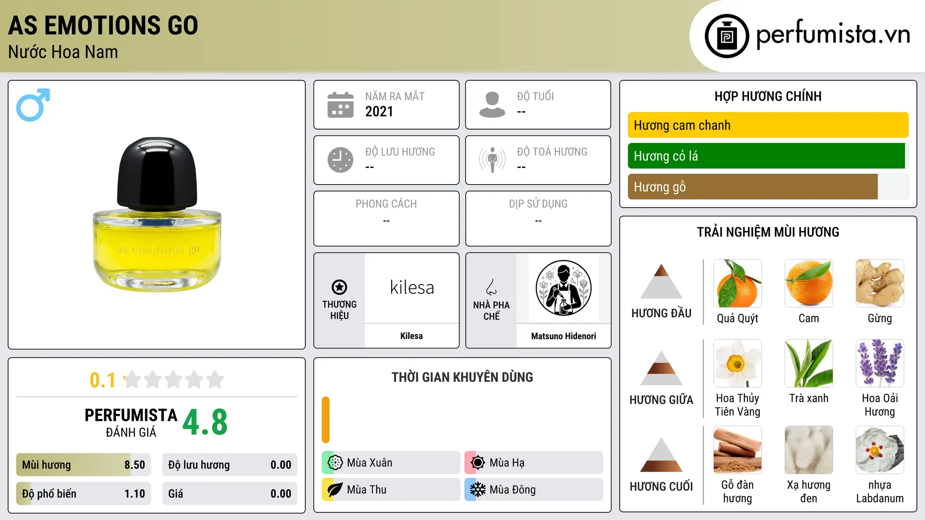The height and width of the screenshot is (520, 925).
Task: Click the THỜI GIAN KHUYÊN DÙNG heading
Action: [462, 377]
